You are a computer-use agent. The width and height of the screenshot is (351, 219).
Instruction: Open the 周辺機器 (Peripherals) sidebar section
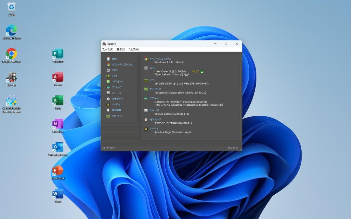coord(116,110)
